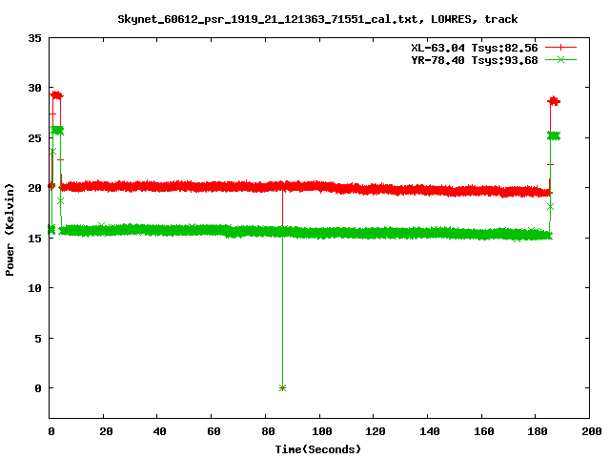Click the x-axis tick label 180
The image size is (610, 458).
tap(538, 431)
